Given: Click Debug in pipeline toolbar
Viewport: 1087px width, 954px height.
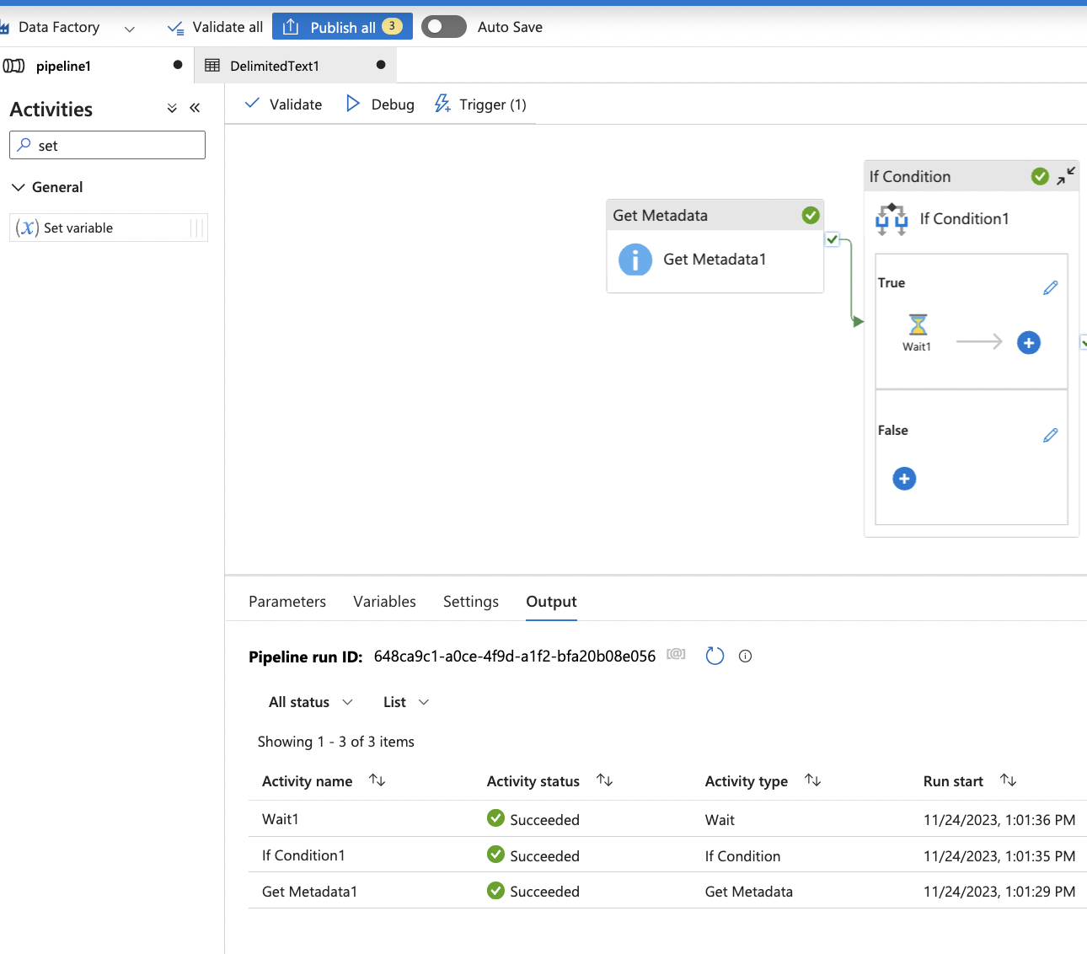Looking at the screenshot, I should click(380, 105).
